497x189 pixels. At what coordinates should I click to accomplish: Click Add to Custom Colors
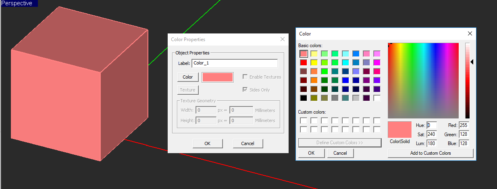430,153
